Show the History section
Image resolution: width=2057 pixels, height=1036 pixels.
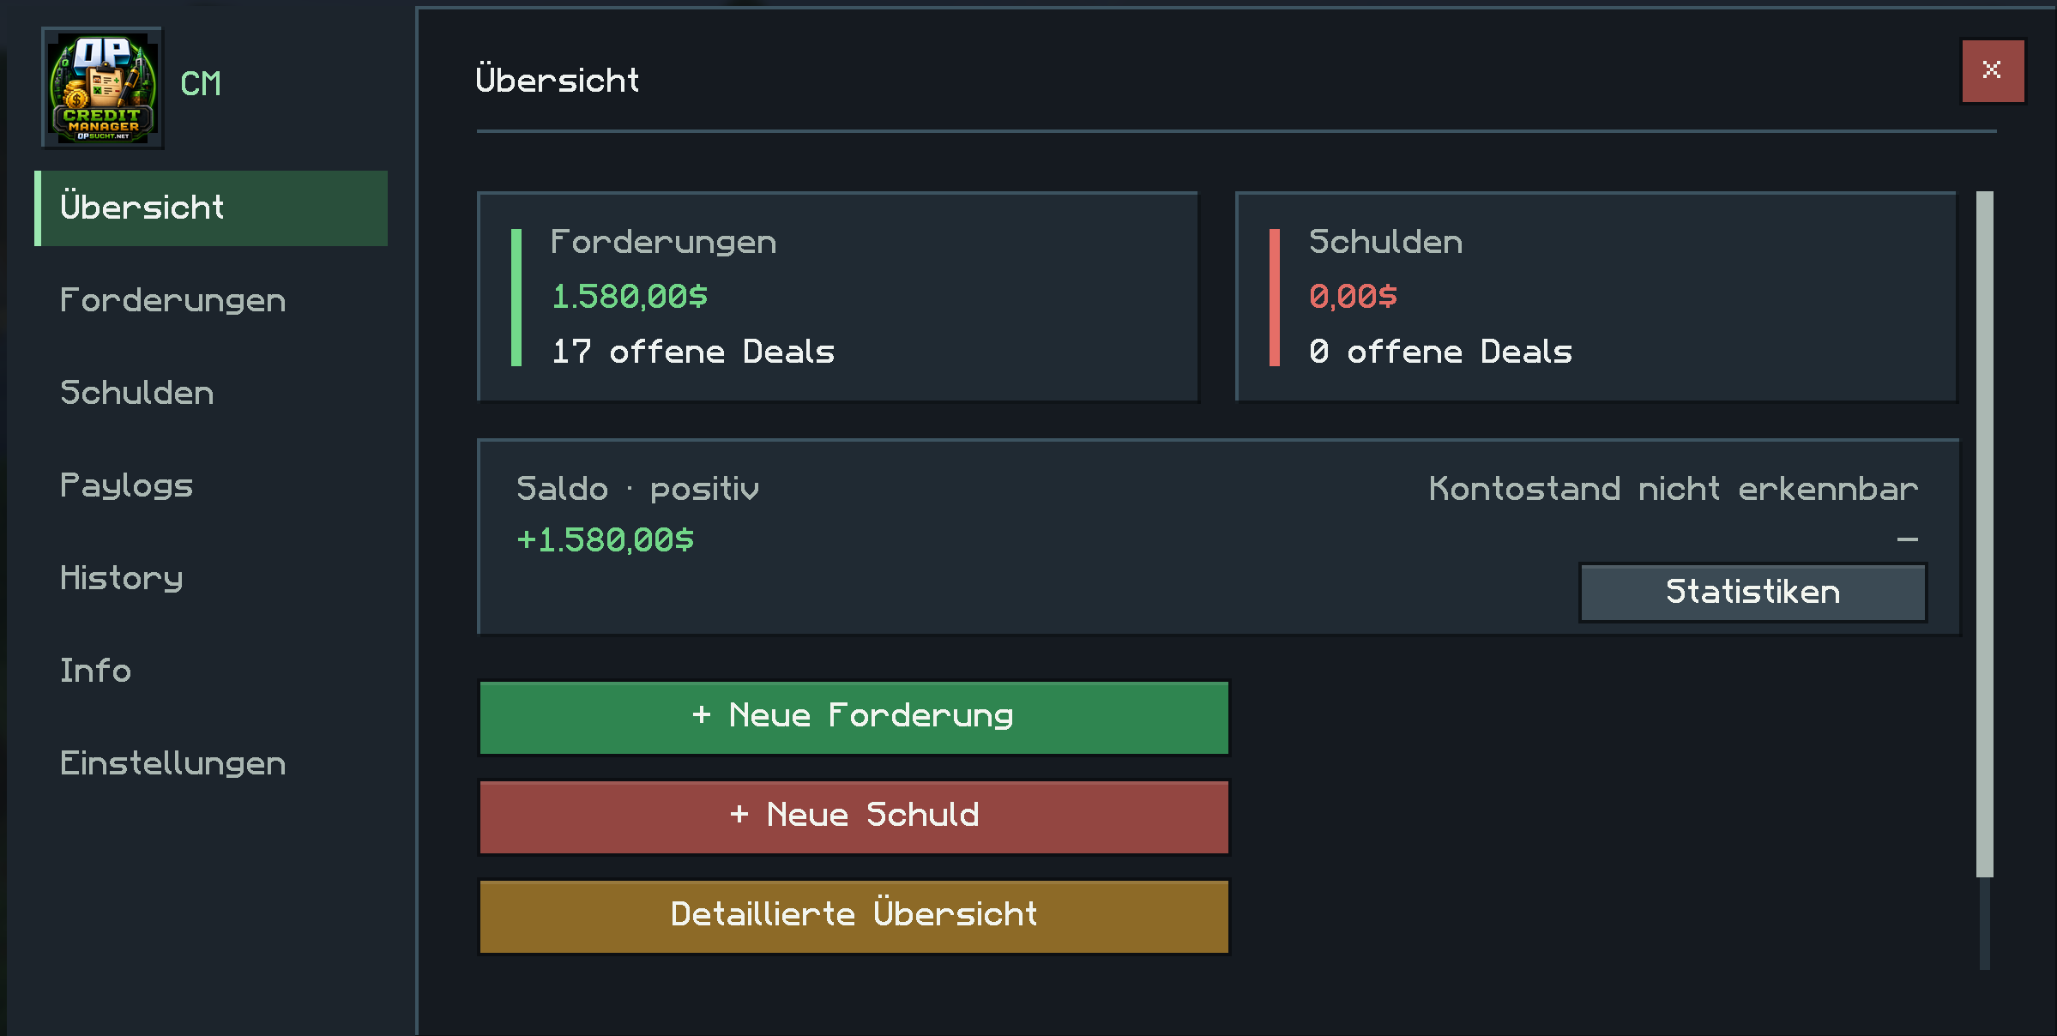(x=211, y=579)
